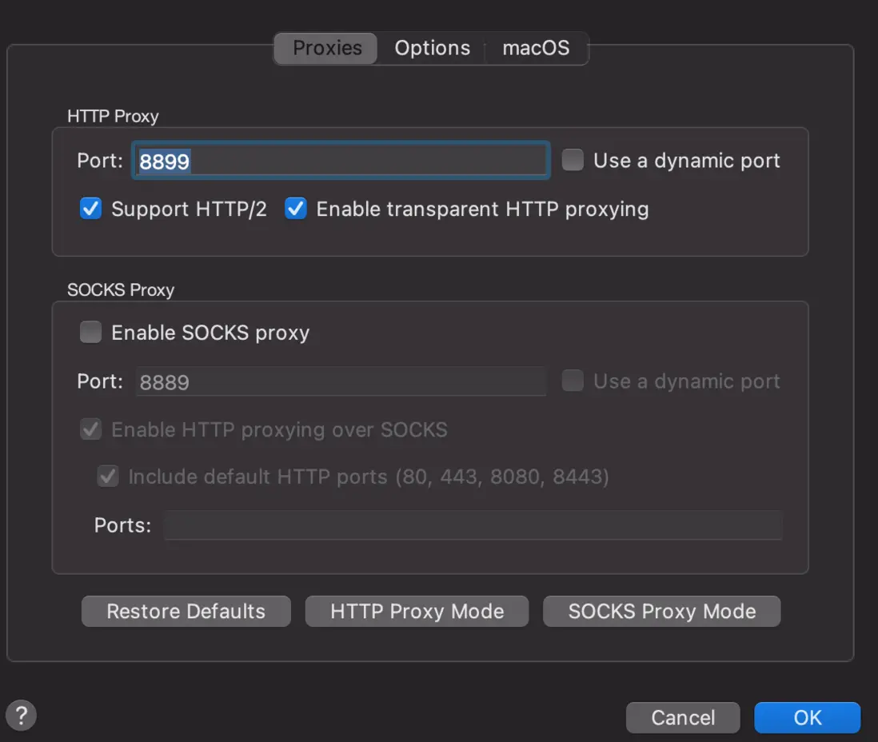This screenshot has width=878, height=742.
Task: Check Enable SOCKS proxy
Action: (91, 333)
